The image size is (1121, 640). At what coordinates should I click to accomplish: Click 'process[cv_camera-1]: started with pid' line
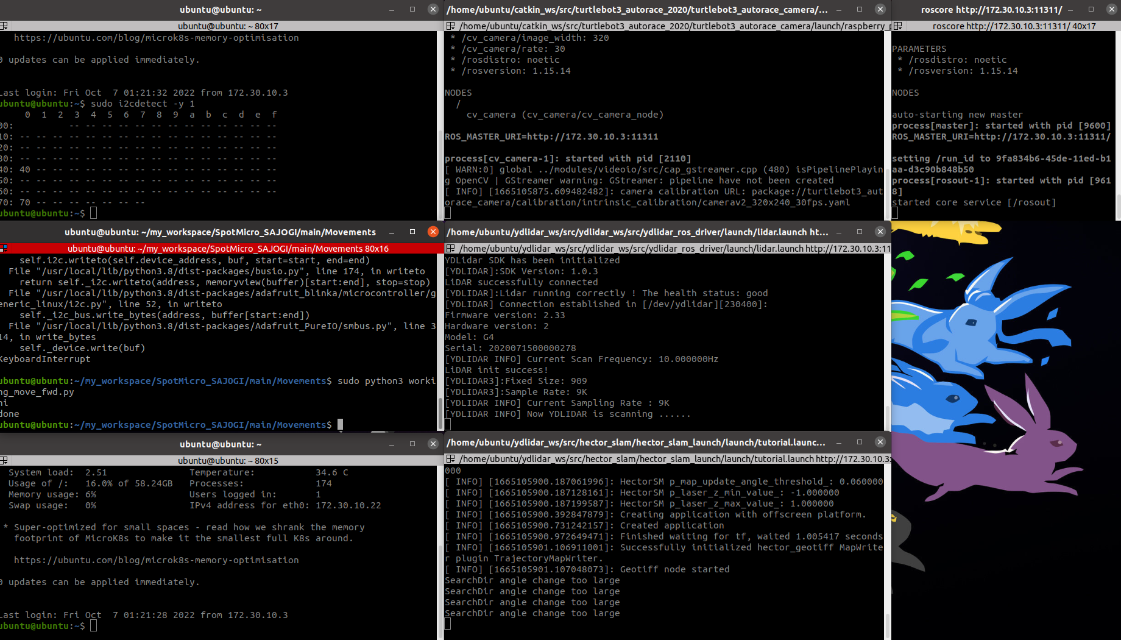pos(568,158)
